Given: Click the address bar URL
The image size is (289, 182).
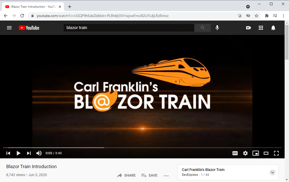Looking at the screenshot, I should (x=102, y=16).
